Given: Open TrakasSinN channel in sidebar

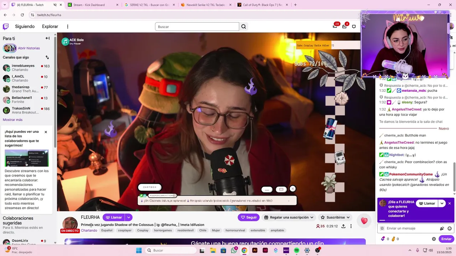Looking at the screenshot, I should tap(26, 110).
